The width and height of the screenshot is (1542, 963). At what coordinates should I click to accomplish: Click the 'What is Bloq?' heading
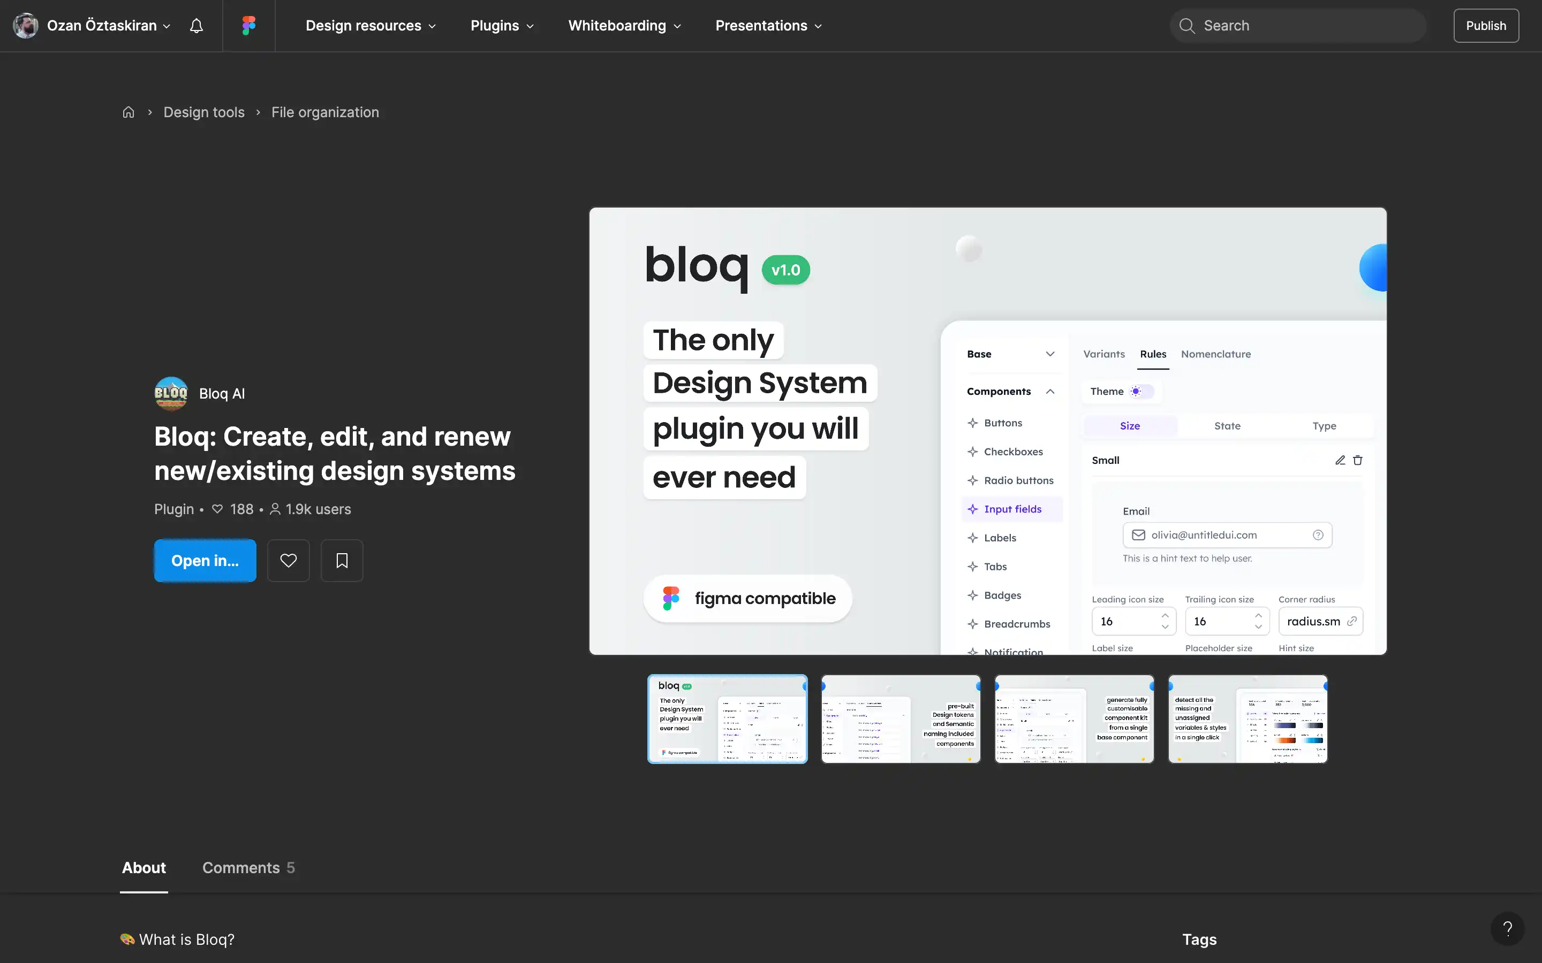pos(177,939)
